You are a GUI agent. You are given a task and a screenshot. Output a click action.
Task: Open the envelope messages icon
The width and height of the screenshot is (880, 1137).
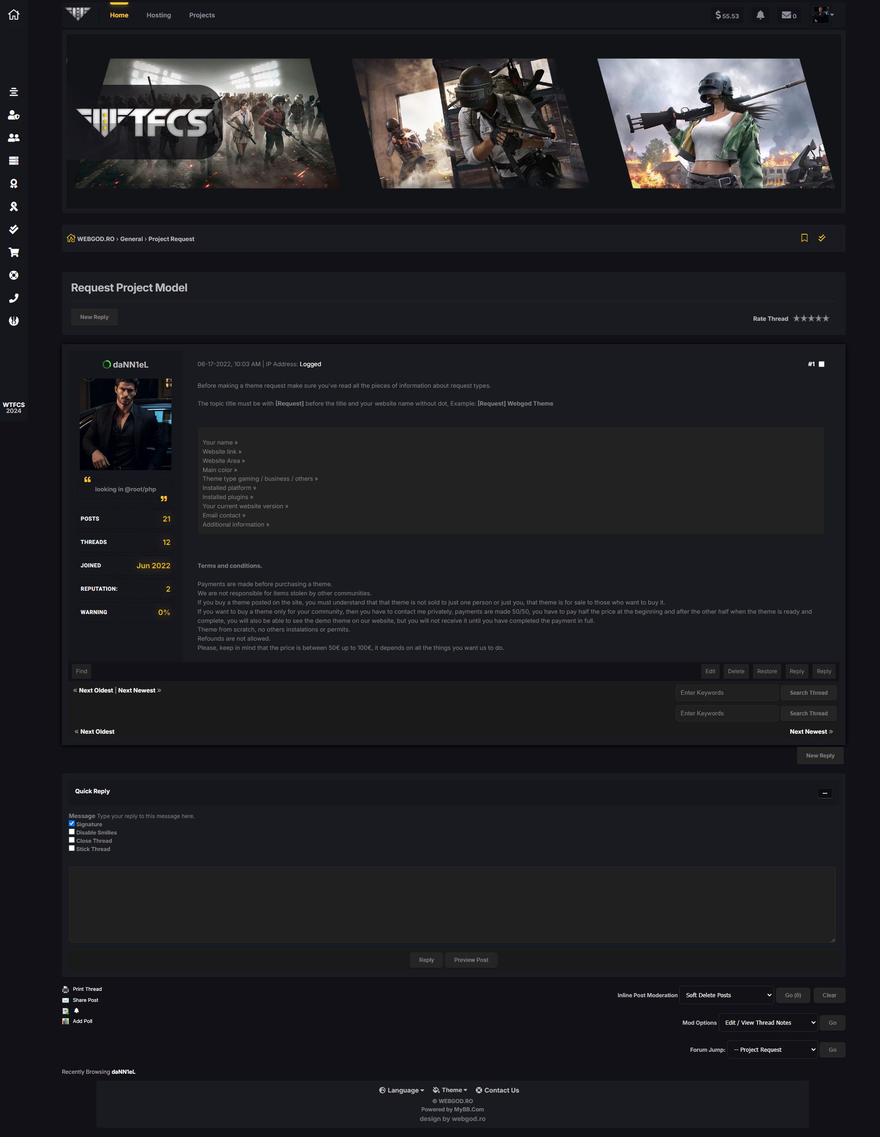click(x=786, y=15)
